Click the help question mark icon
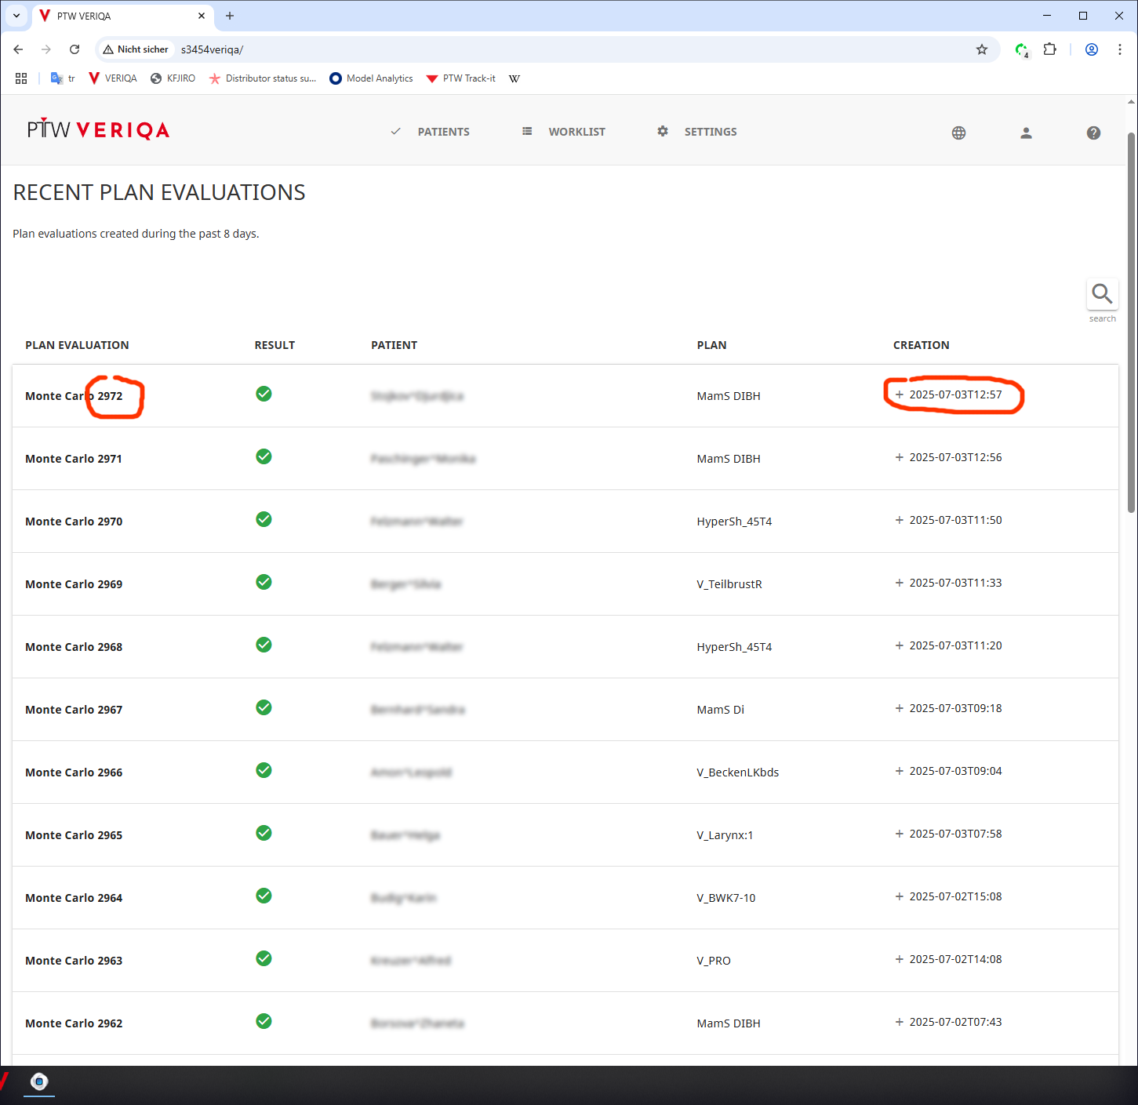The width and height of the screenshot is (1138, 1105). coord(1093,133)
